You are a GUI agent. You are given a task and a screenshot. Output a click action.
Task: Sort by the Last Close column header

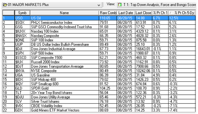pyautogui.click(x=144, y=13)
